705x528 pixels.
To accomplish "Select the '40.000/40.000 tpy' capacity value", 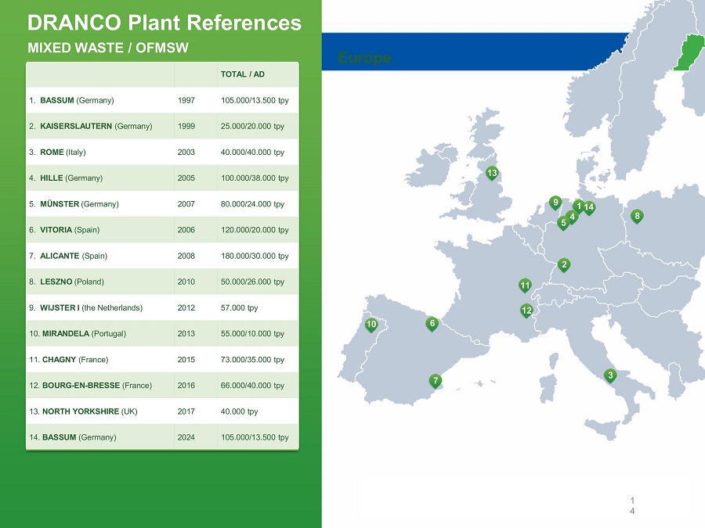I will [253, 153].
